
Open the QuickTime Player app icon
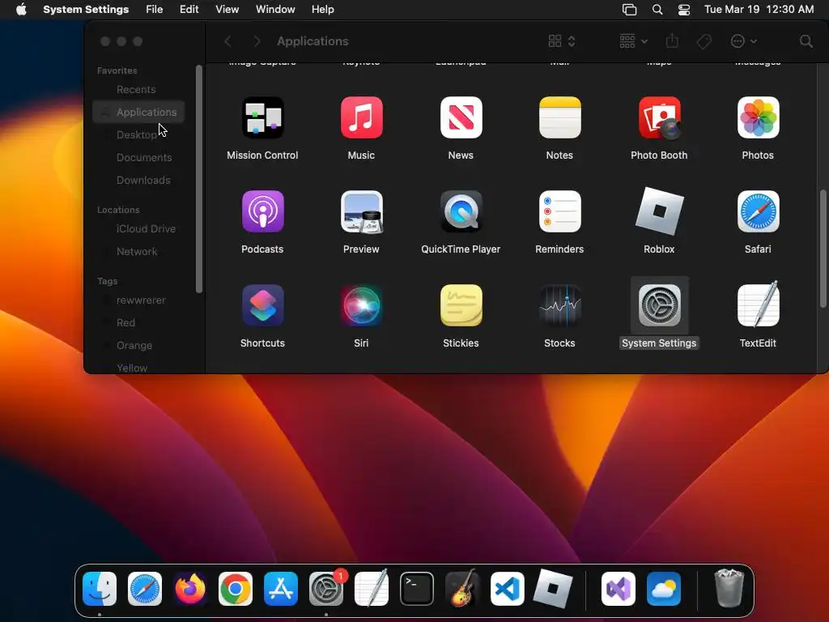(x=461, y=211)
